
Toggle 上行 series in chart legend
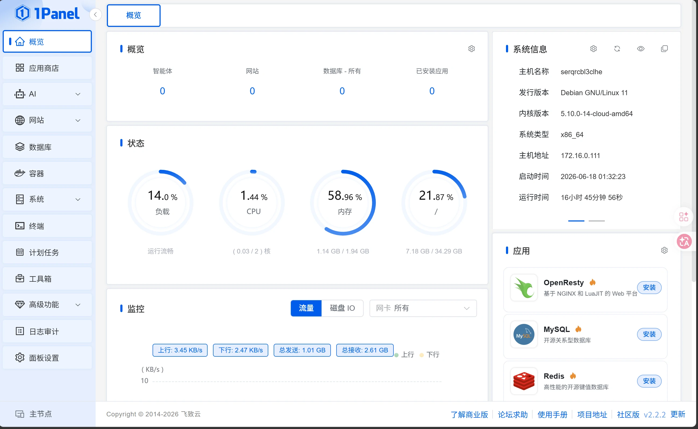coord(404,355)
